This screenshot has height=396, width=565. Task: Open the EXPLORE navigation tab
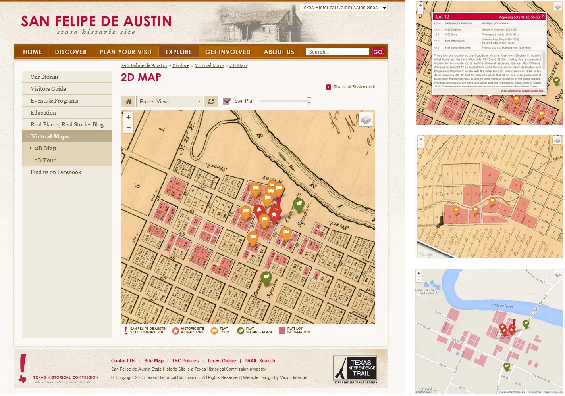coord(179,52)
